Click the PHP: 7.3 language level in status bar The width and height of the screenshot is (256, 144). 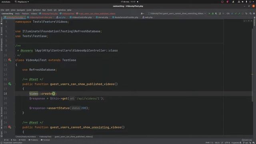(x=210, y=143)
